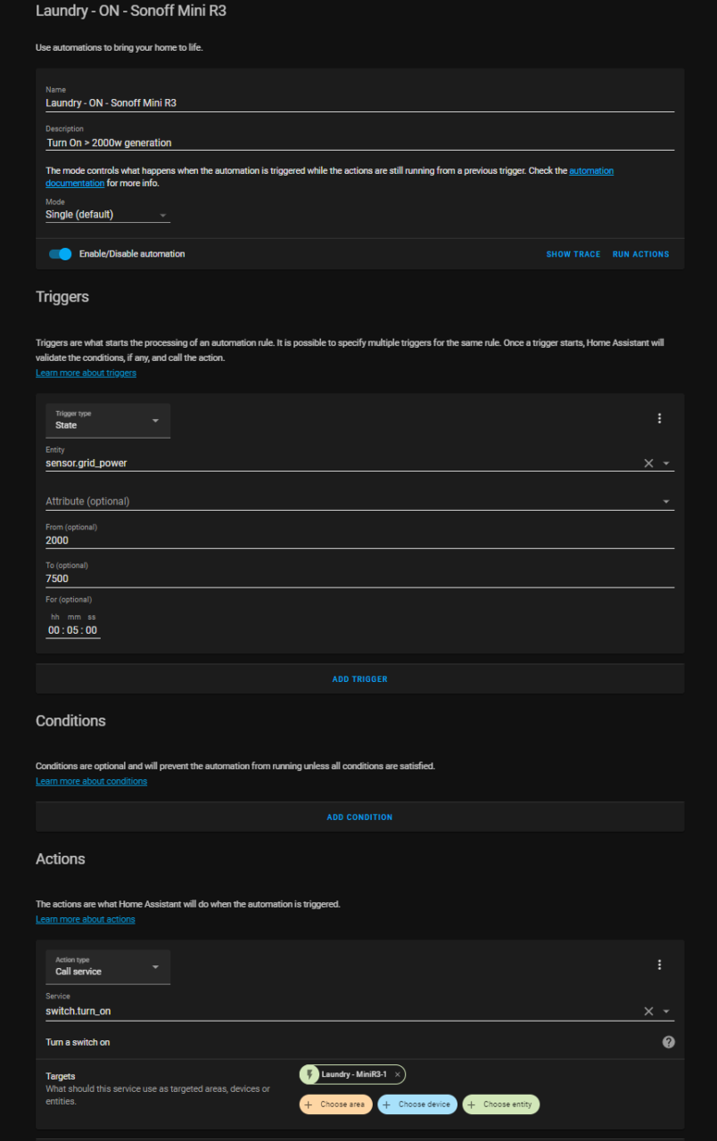This screenshot has height=1141, width=717.
Task: Open the automation documentation link
Action: (x=591, y=170)
